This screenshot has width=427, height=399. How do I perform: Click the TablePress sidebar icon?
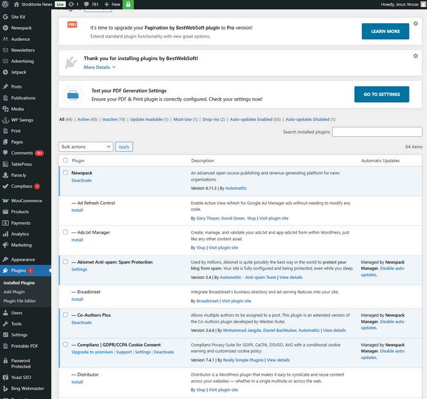[x=5, y=164]
